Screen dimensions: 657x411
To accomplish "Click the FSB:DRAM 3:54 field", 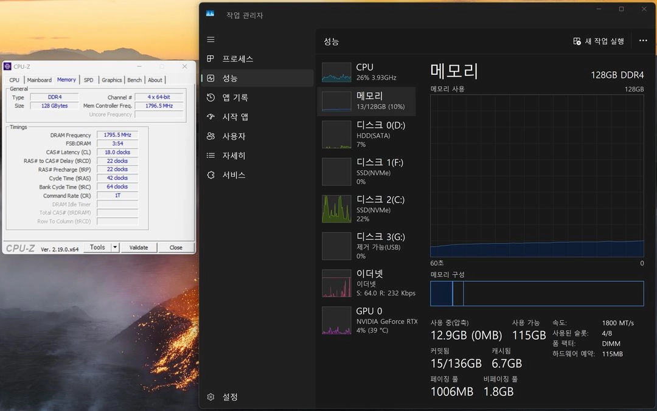I will coord(117,143).
